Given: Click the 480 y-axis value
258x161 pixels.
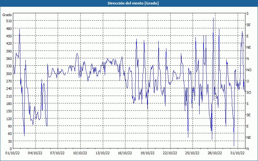Looking at the screenshot, I should tap(9, 28).
